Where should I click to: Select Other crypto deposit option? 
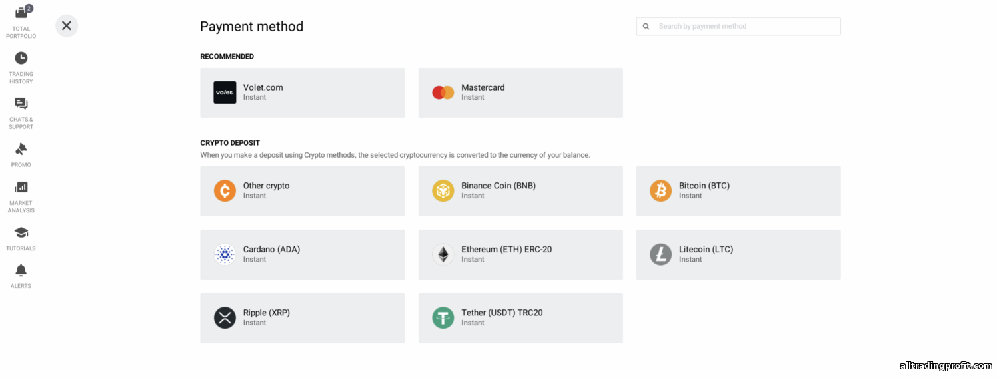[x=302, y=191]
